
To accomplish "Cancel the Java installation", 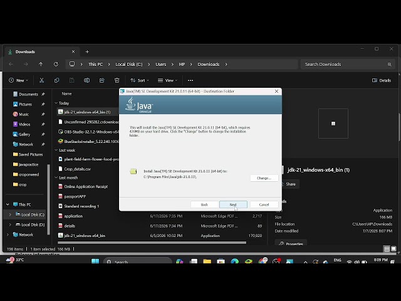I will tap(264, 204).
